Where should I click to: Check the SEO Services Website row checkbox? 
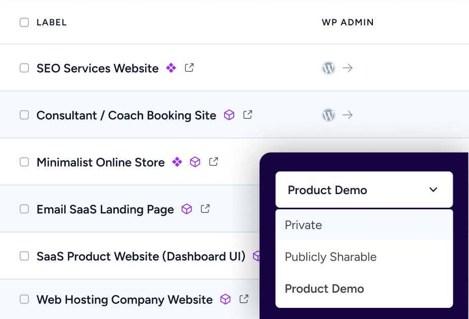[x=24, y=68]
